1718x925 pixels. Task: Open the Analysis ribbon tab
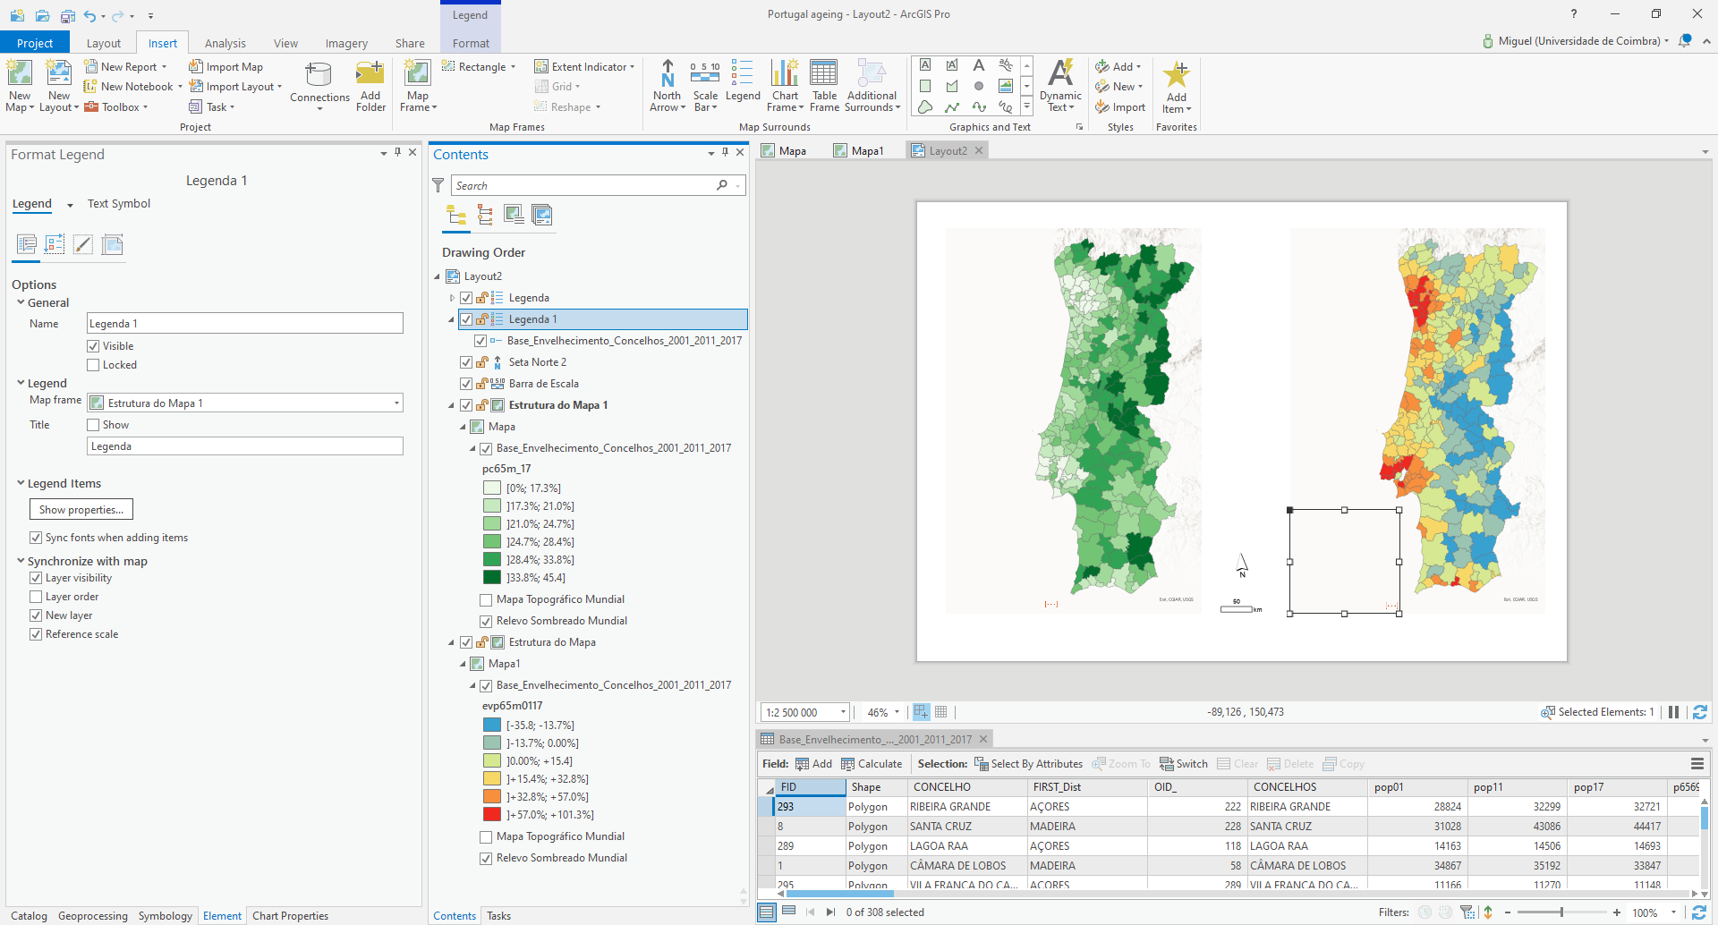coord(225,43)
